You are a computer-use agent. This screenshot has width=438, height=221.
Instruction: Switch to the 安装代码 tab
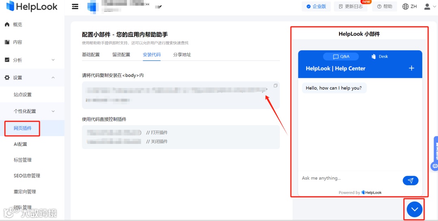coord(152,55)
